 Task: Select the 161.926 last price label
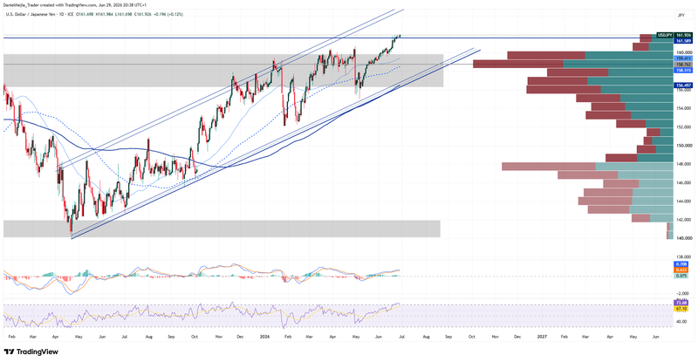click(x=683, y=35)
